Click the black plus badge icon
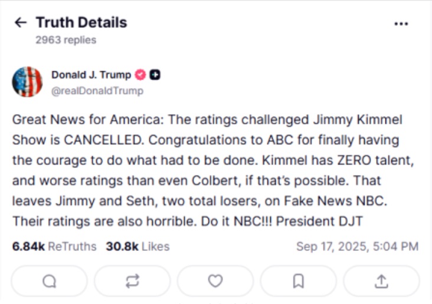 pyautogui.click(x=155, y=75)
